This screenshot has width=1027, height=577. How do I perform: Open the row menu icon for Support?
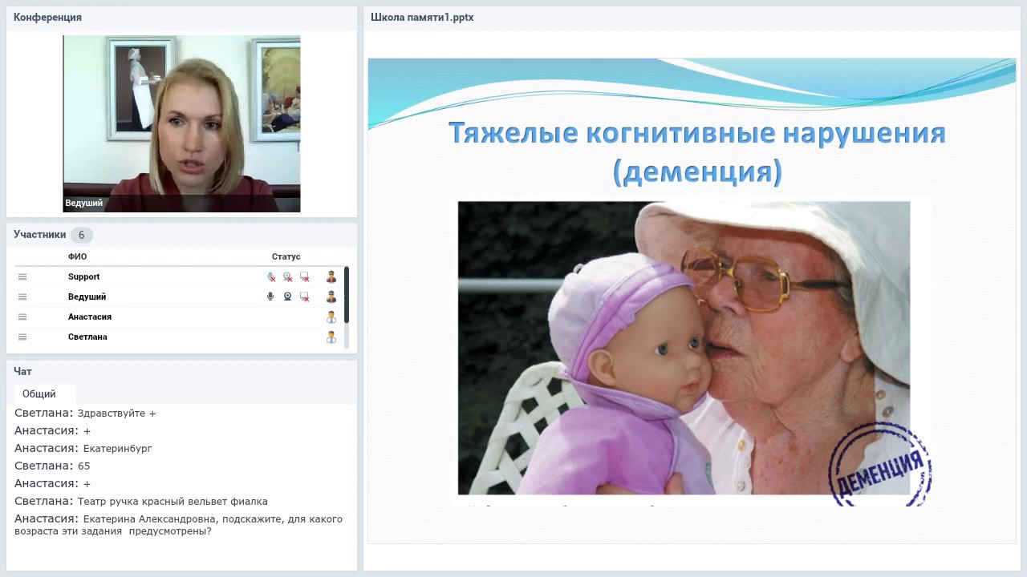[x=22, y=276]
